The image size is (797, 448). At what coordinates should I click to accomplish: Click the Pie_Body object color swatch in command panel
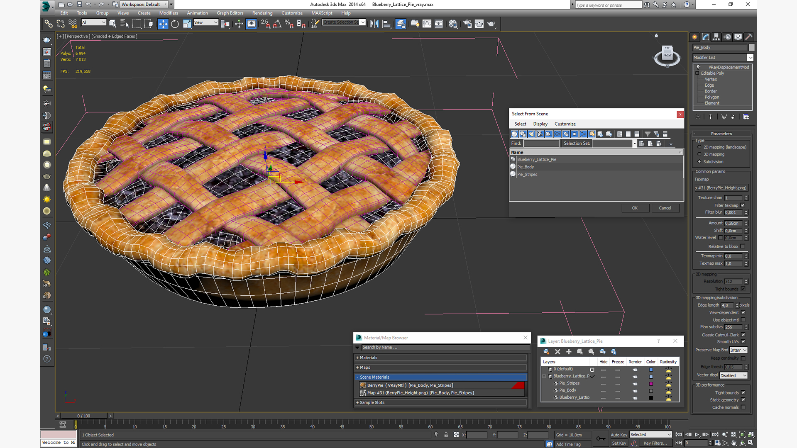click(751, 48)
